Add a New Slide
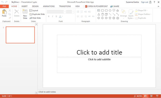The width and height of the screenshot is (161, 98). tap(25, 14)
